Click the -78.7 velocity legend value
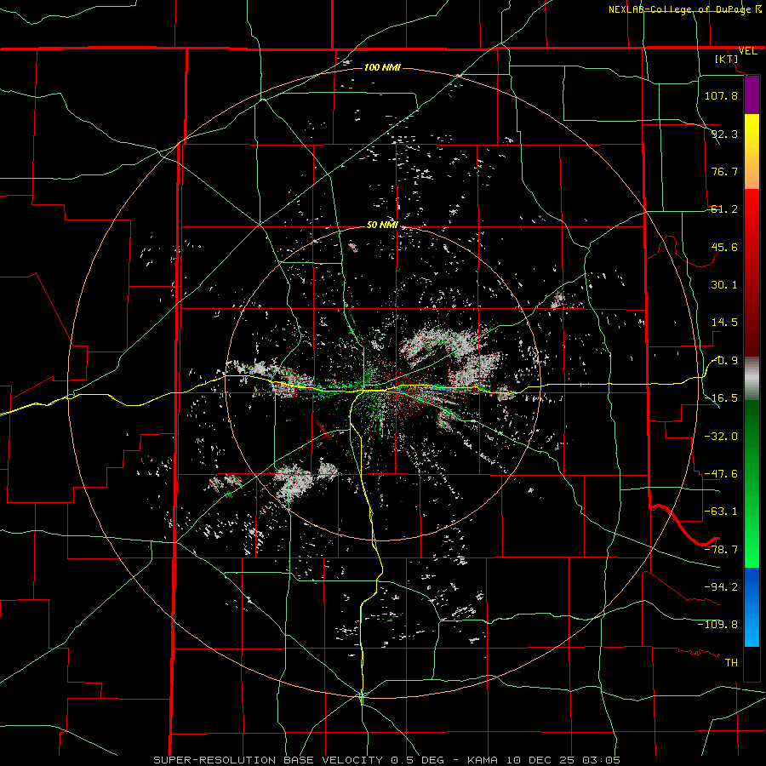766x766 pixels. [x=721, y=550]
